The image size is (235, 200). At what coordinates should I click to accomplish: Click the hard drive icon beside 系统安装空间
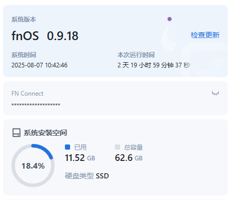pos(16,133)
